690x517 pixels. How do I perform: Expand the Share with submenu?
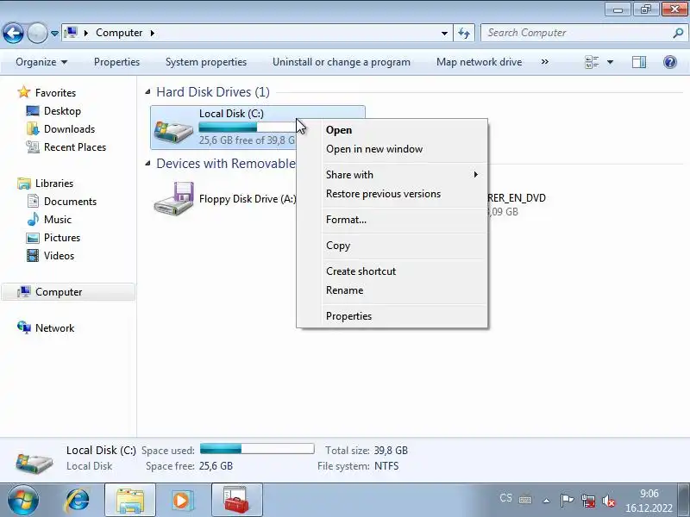[x=392, y=175]
